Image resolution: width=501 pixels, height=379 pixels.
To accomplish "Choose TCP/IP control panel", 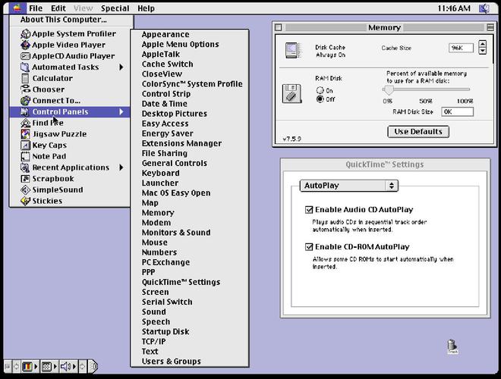I will pos(190,341).
